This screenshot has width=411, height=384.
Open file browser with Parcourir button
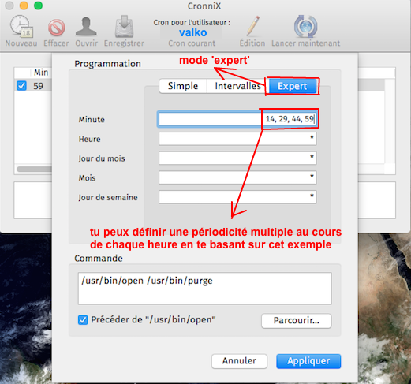point(297,321)
